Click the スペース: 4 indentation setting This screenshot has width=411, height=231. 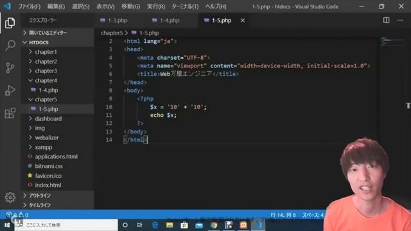click(x=313, y=215)
